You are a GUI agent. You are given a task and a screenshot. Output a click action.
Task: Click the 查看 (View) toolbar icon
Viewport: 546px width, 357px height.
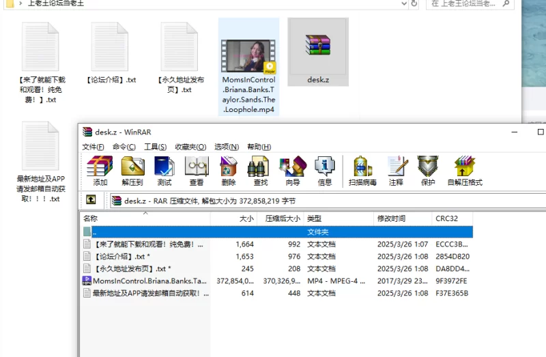tap(197, 171)
